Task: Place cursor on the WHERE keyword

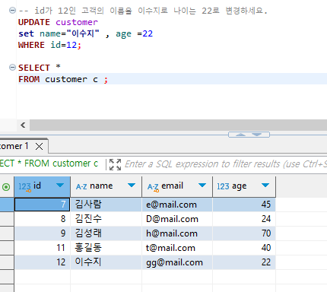Action: click(x=31, y=45)
